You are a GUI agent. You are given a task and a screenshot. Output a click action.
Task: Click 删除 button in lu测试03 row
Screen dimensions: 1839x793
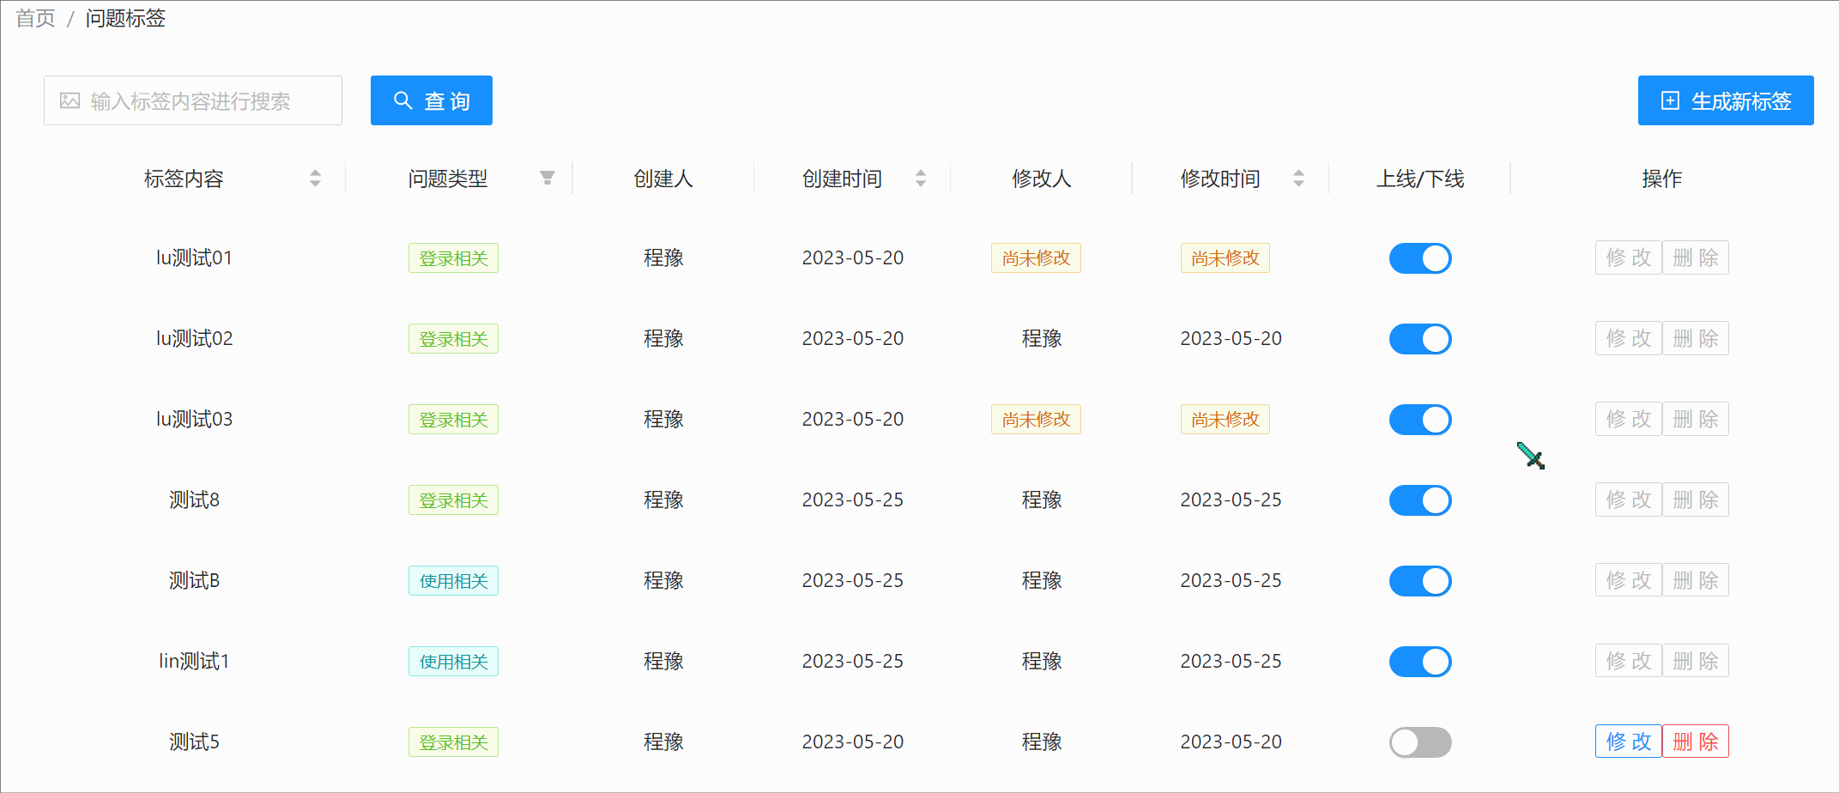(1696, 419)
